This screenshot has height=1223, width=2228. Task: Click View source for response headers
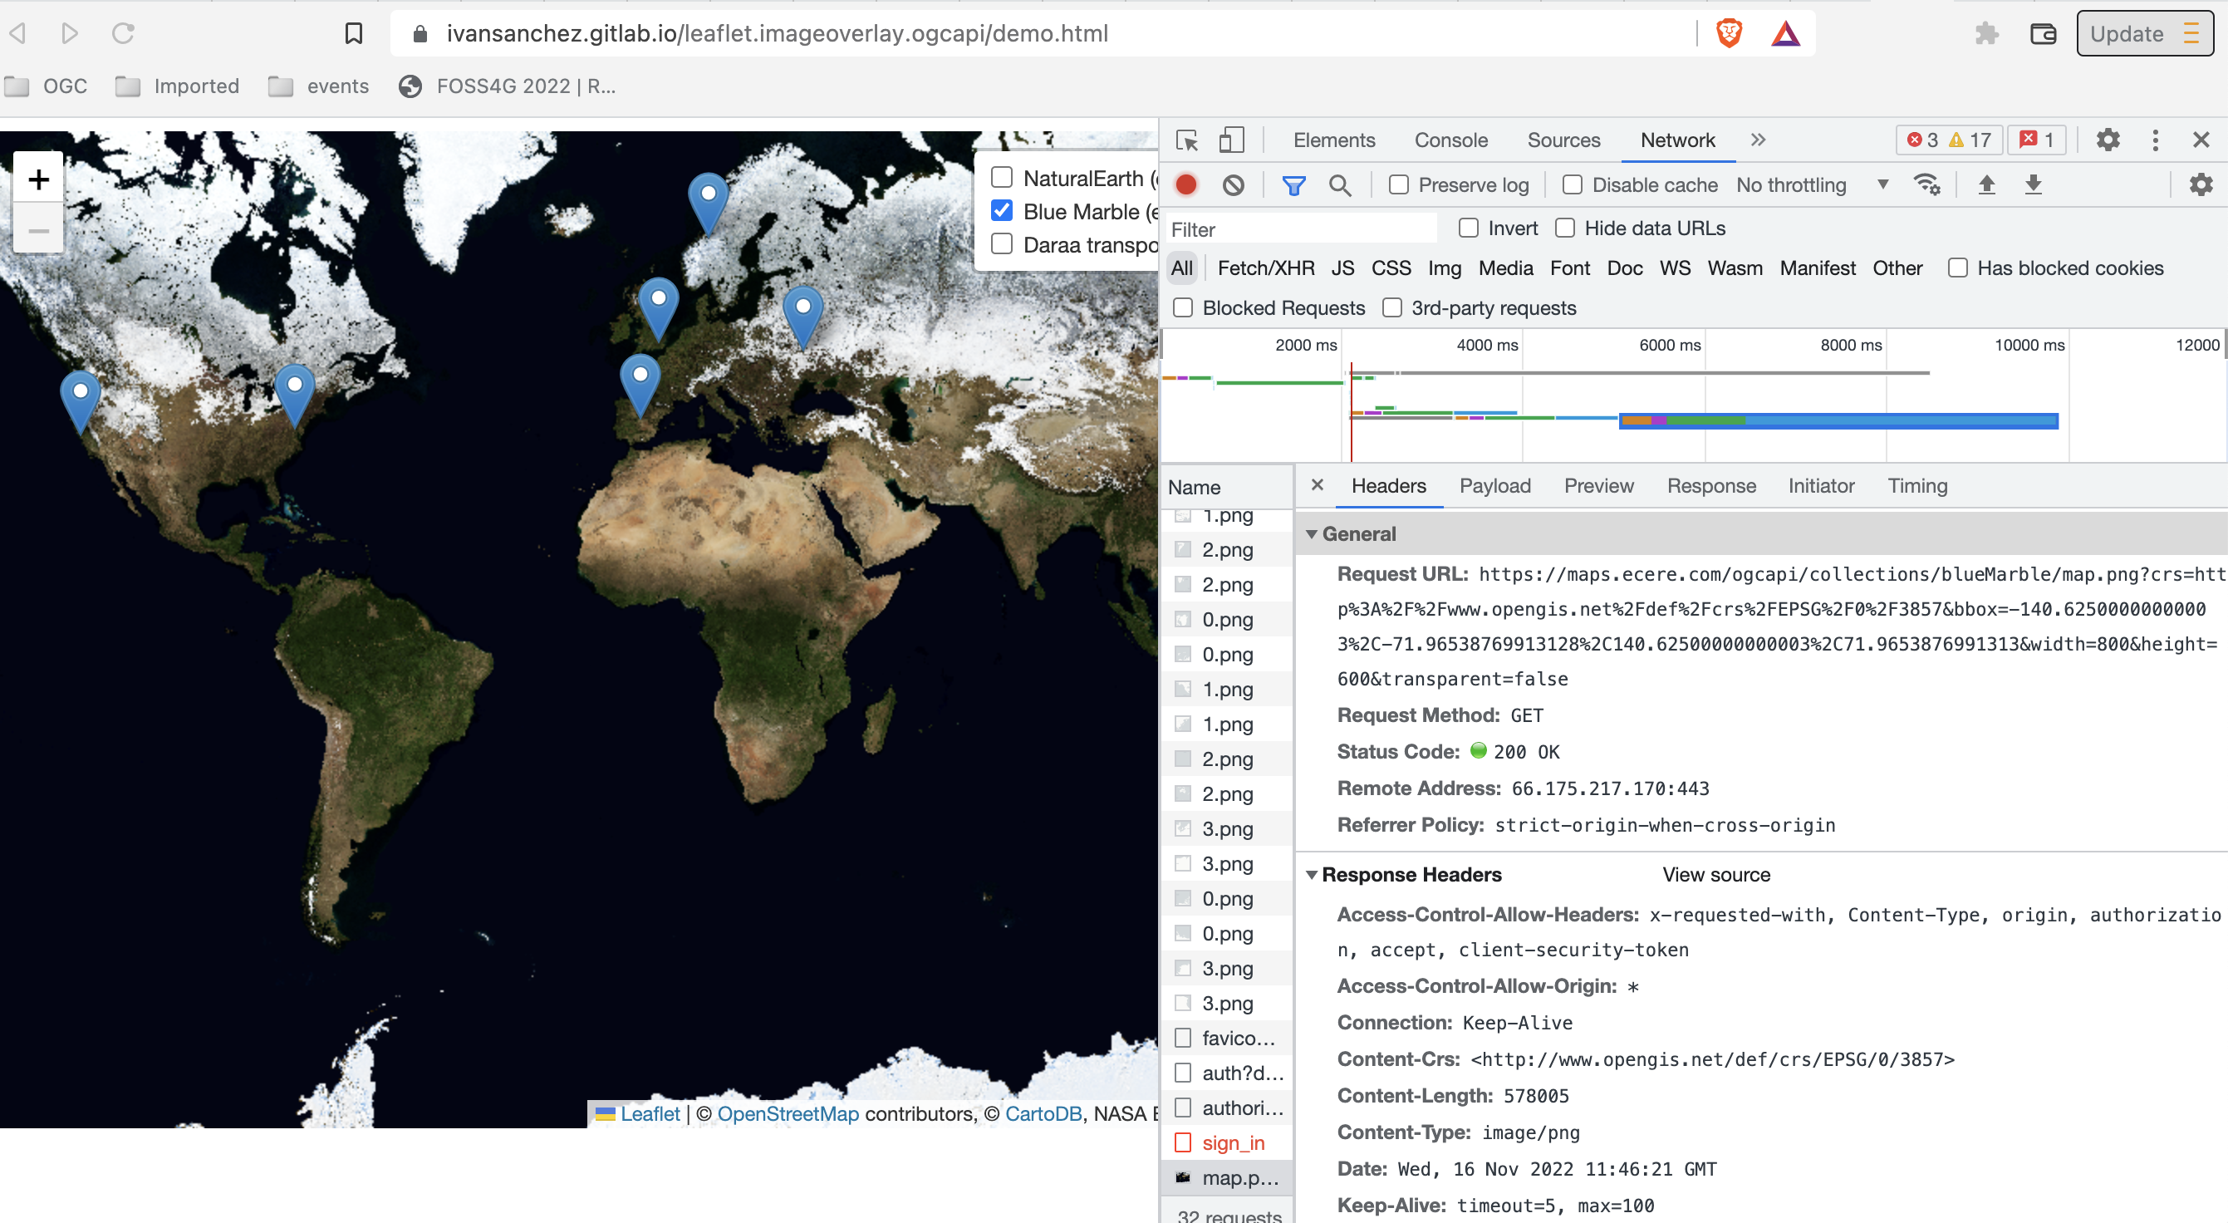click(x=1715, y=874)
